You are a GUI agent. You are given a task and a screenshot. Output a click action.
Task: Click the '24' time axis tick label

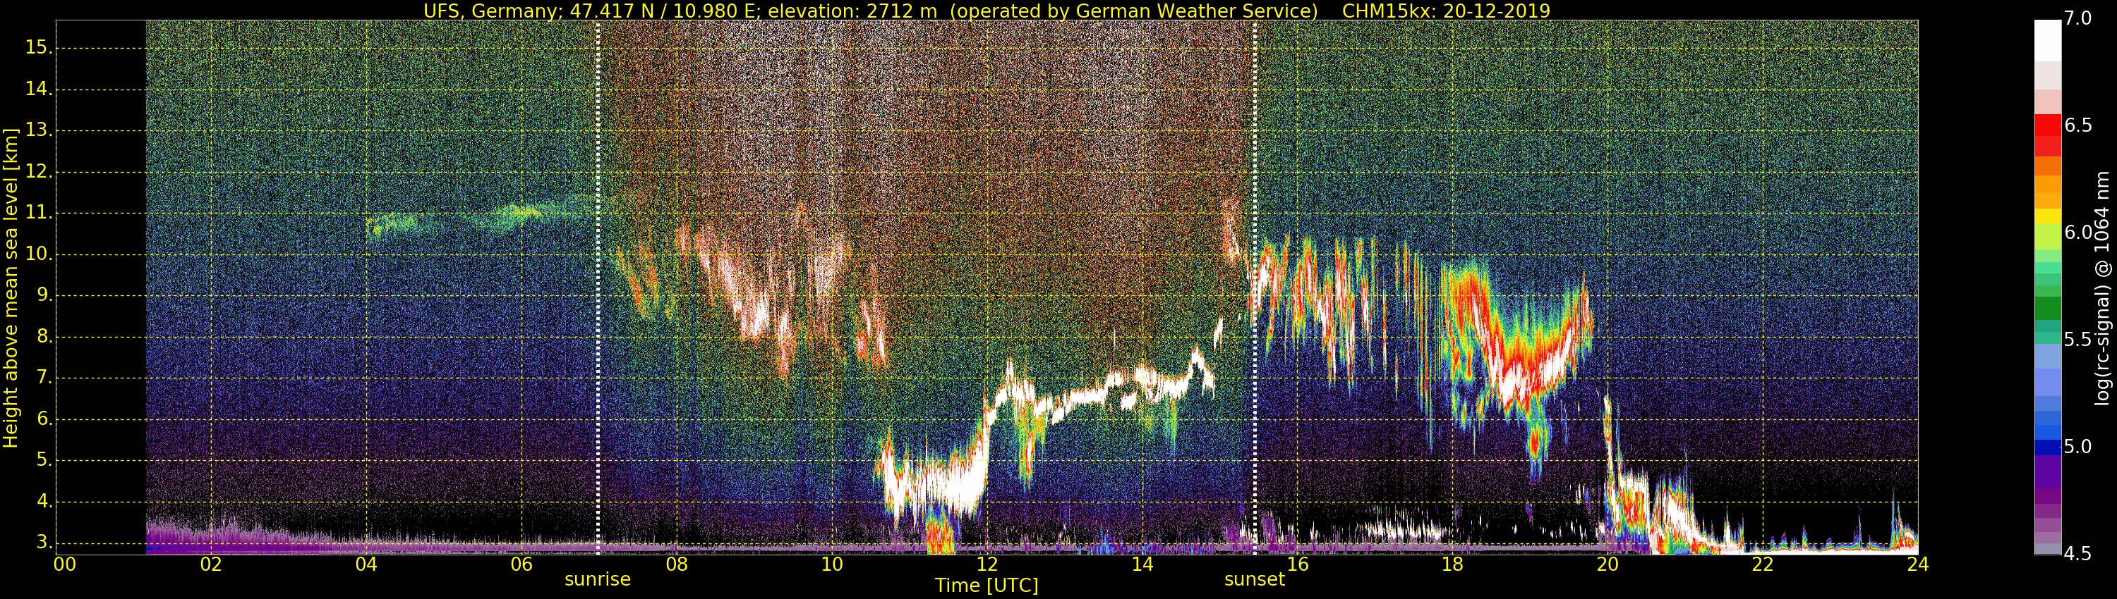tap(1917, 564)
